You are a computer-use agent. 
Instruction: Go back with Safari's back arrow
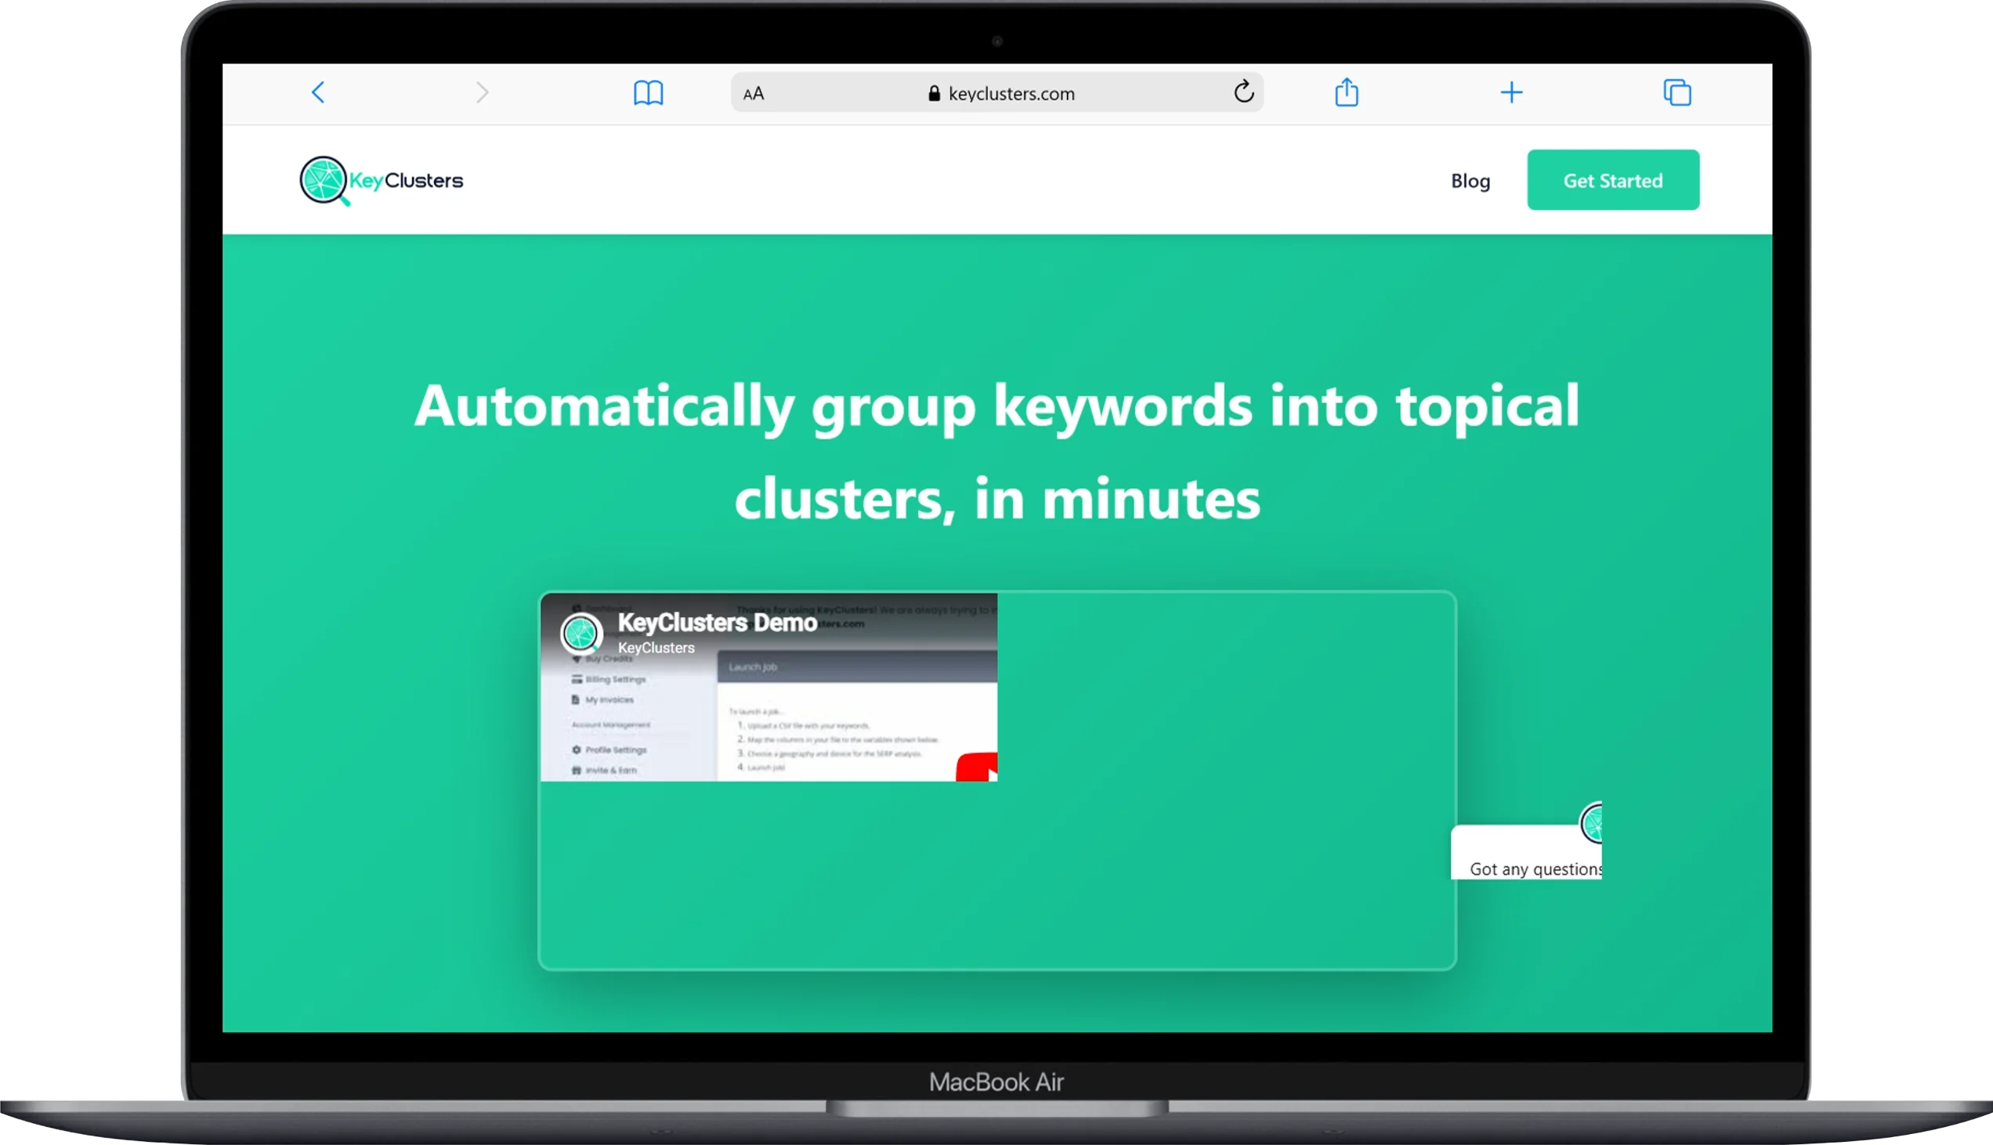(318, 92)
